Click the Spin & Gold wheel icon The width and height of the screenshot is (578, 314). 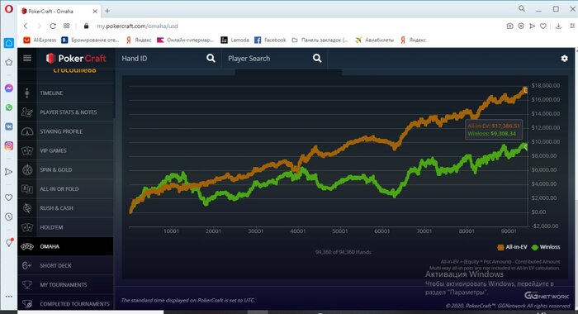(27, 169)
